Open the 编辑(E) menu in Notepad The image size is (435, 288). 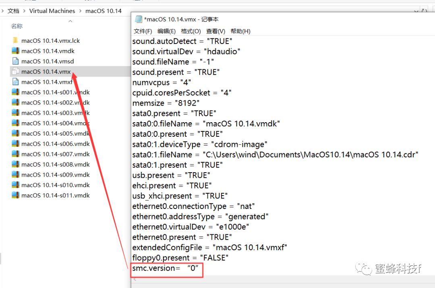click(x=166, y=31)
